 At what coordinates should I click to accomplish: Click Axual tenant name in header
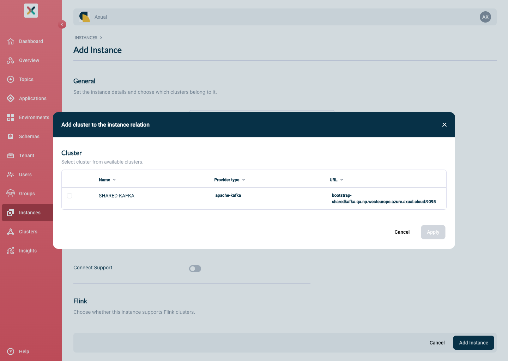(x=101, y=17)
